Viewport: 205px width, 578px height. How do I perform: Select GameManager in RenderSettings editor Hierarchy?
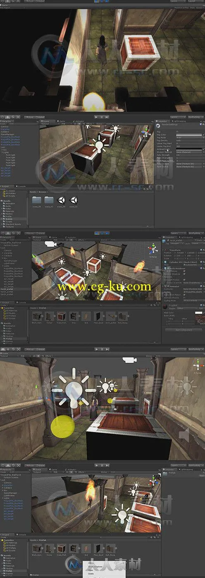[7, 135]
